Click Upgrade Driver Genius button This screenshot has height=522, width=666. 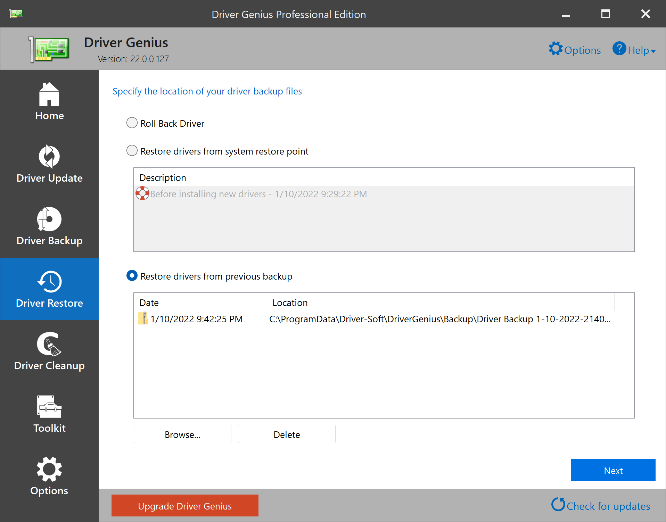[x=185, y=506]
